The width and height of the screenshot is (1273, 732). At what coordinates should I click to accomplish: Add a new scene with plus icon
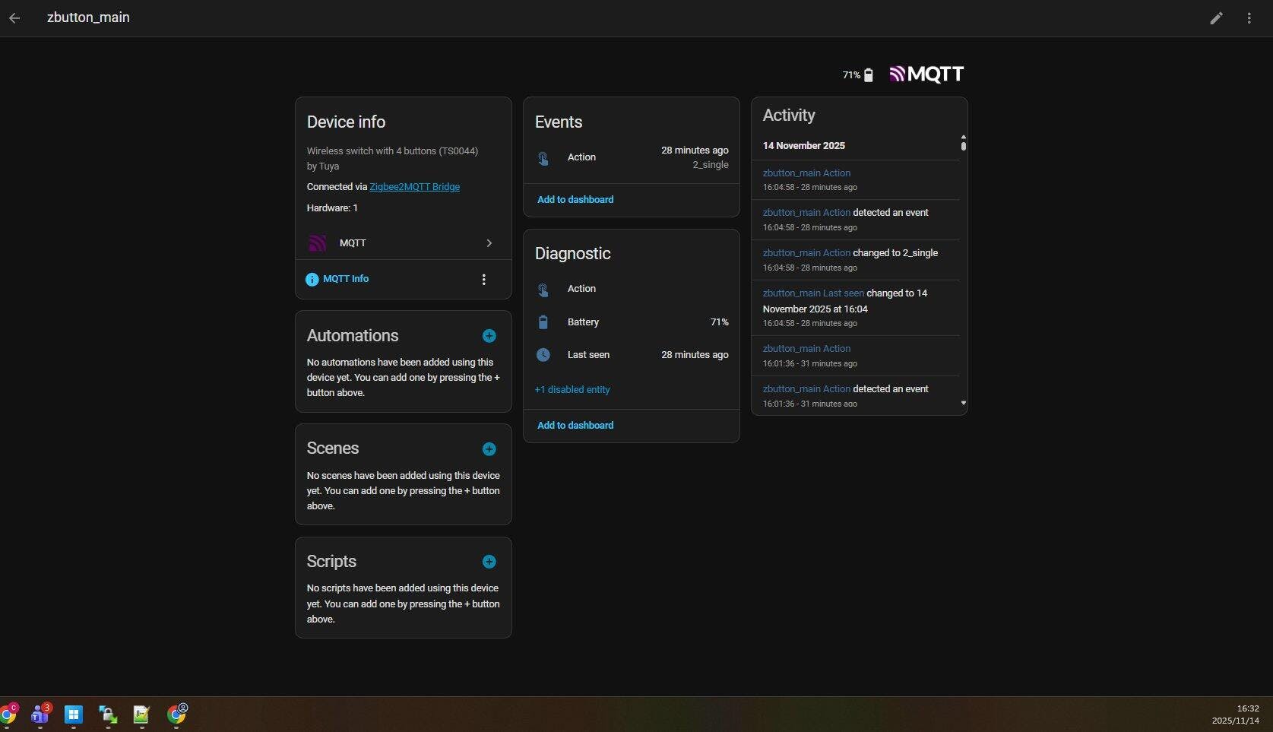click(489, 449)
